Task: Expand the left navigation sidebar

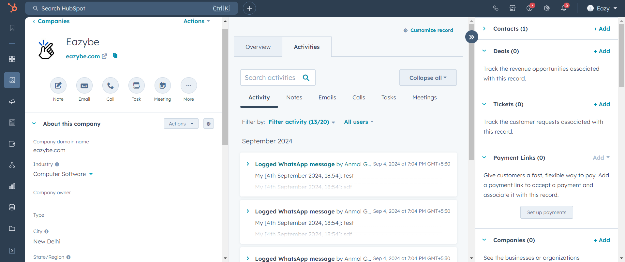Action: click(12, 251)
